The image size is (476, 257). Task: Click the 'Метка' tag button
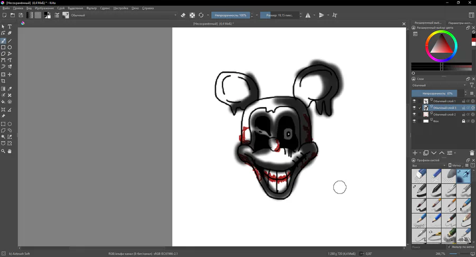[x=456, y=165]
